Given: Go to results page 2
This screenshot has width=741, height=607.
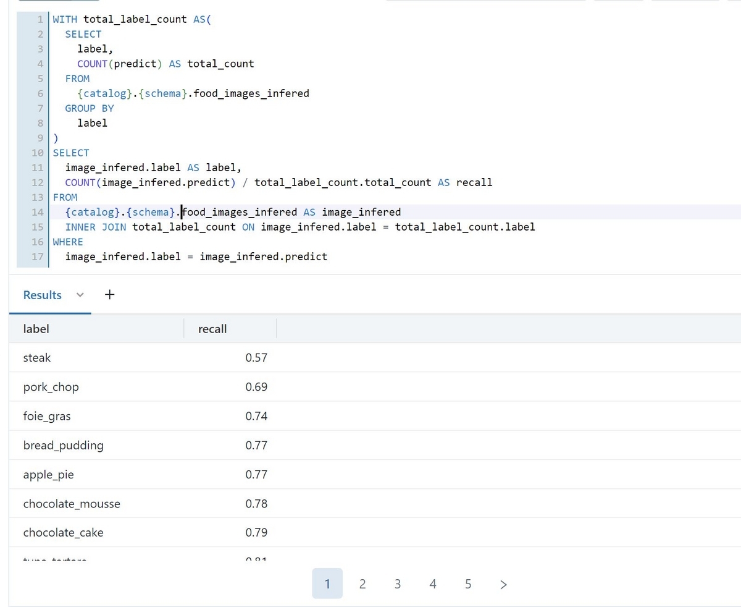Looking at the screenshot, I should tap(362, 584).
